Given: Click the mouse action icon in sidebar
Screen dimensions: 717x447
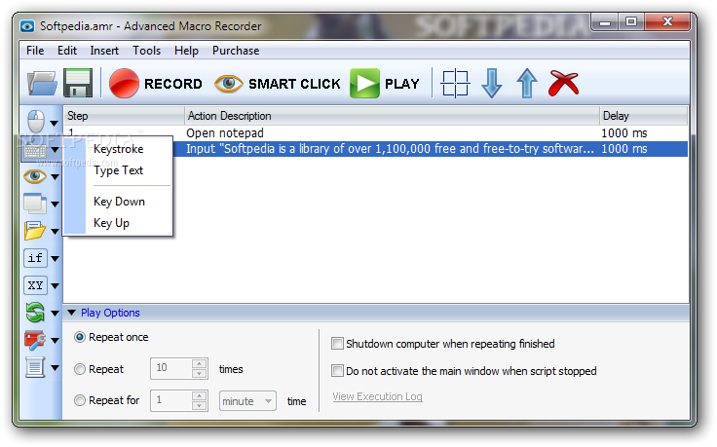Looking at the screenshot, I should pos(36,121).
